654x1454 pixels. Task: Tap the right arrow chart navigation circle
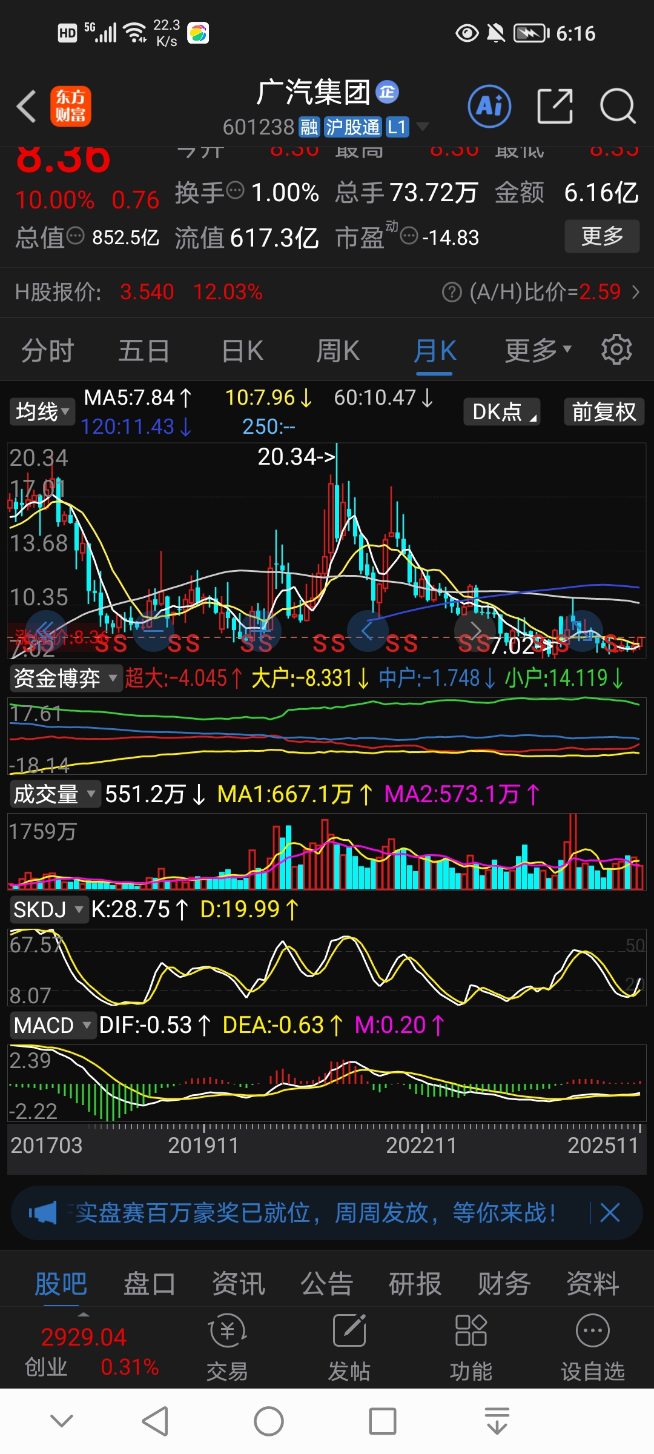475,631
